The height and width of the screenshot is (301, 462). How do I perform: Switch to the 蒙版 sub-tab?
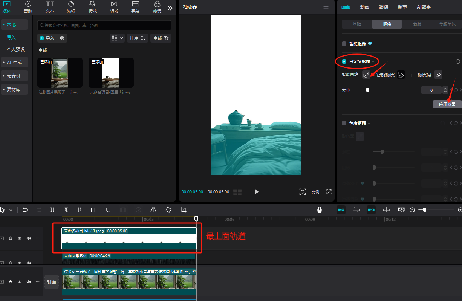(417, 24)
